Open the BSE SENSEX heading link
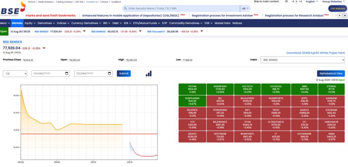The height and width of the screenshot is (167, 348). click(x=13, y=42)
